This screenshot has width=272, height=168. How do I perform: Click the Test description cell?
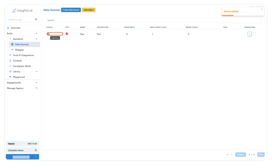(x=99, y=34)
